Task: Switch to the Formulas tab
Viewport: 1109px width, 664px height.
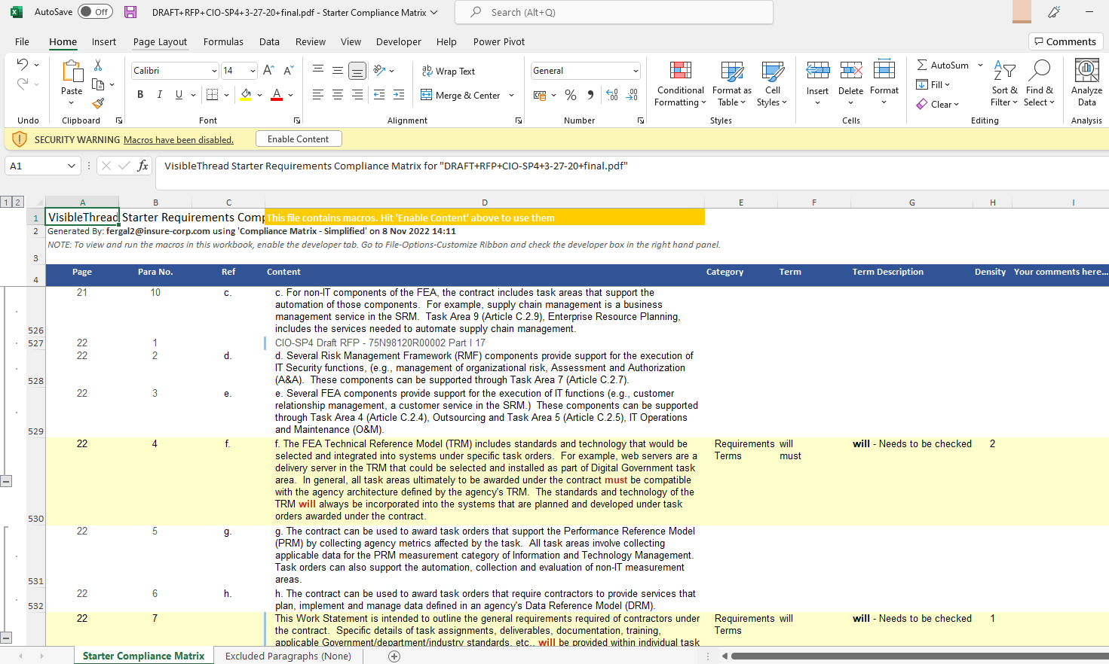Action: point(223,41)
